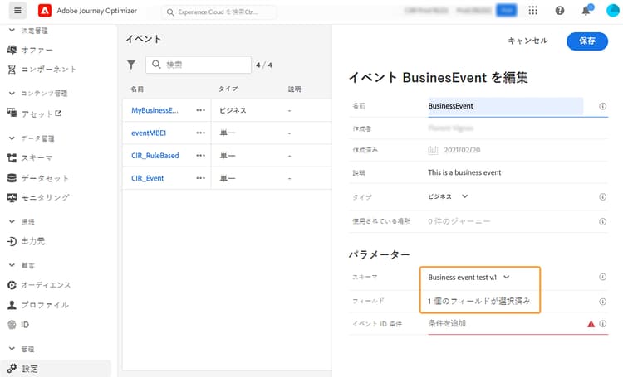The width and height of the screenshot is (623, 377).
Task: Open スキーマ in the sidebar
Action: [37, 157]
